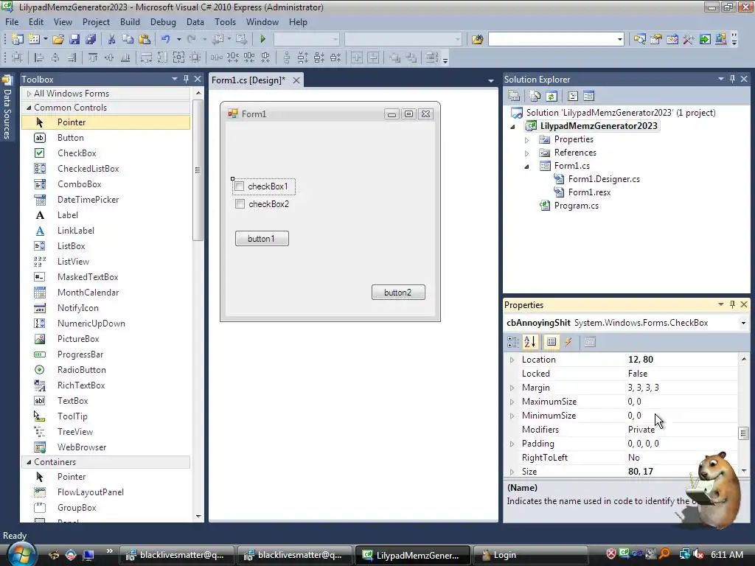
Task: Collapse the Common Controls toolbox group
Action: 29,108
